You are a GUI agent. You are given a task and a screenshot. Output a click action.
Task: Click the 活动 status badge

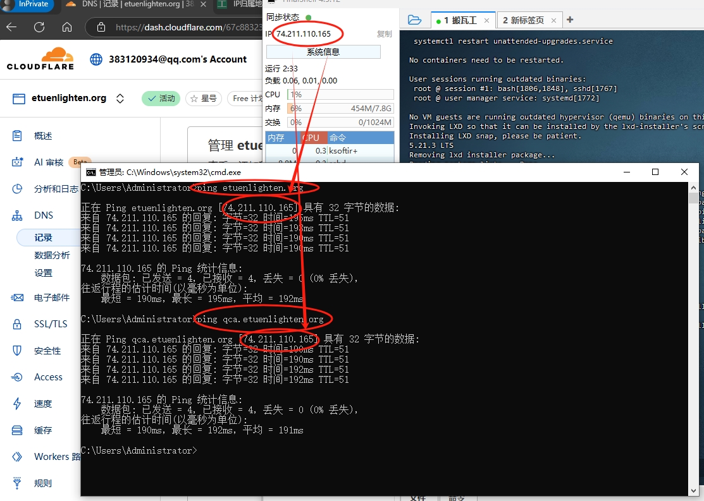pos(161,98)
